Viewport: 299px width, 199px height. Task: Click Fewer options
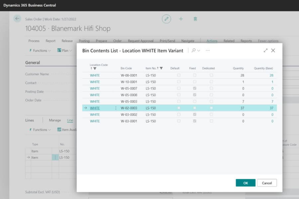tap(268, 41)
